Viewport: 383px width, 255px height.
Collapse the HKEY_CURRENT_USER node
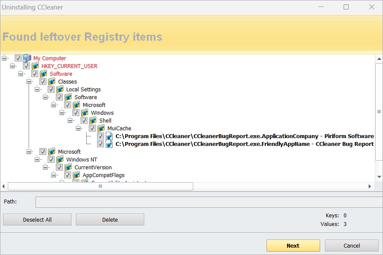click(x=13, y=66)
